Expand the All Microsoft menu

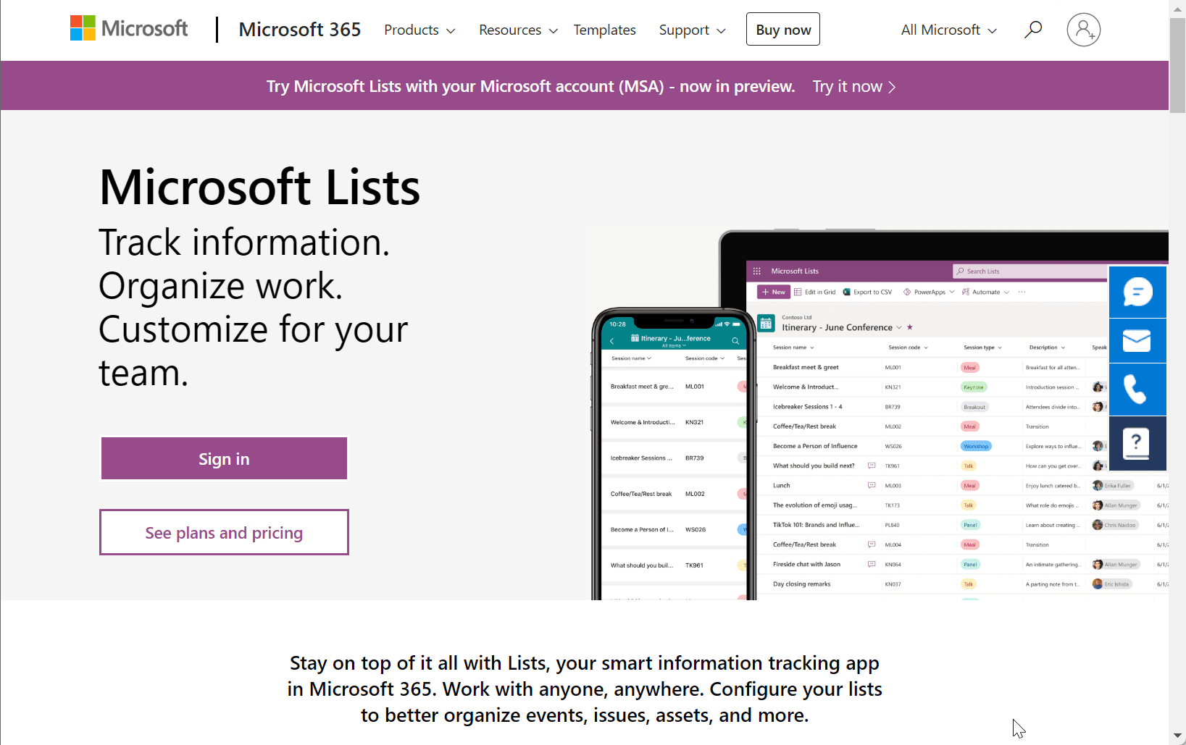pyautogui.click(x=948, y=30)
